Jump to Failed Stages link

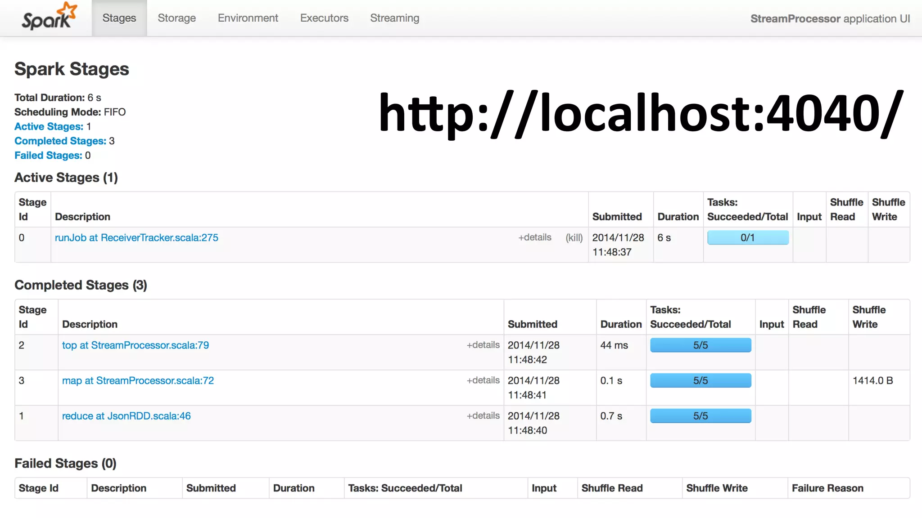(49, 155)
